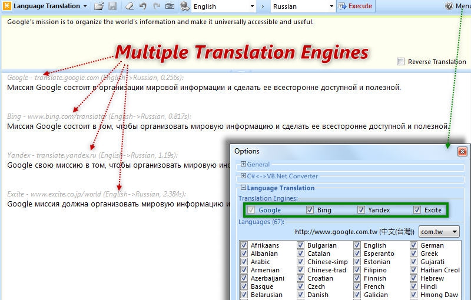471x300 pixels.
Task: Uncheck the Haitian Creole language checkbox
Action: point(414,269)
